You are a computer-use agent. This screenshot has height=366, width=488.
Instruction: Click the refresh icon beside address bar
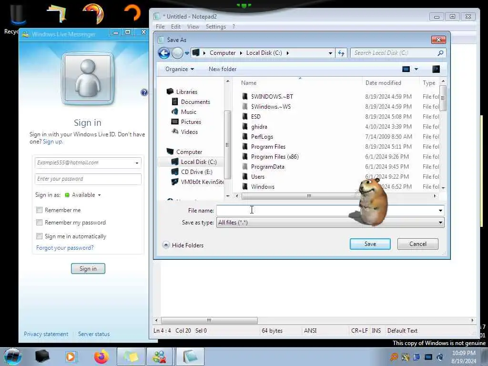point(341,53)
